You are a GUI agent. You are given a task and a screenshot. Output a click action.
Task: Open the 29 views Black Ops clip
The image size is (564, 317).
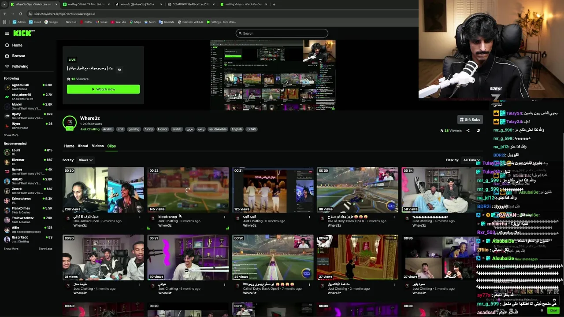273,258
